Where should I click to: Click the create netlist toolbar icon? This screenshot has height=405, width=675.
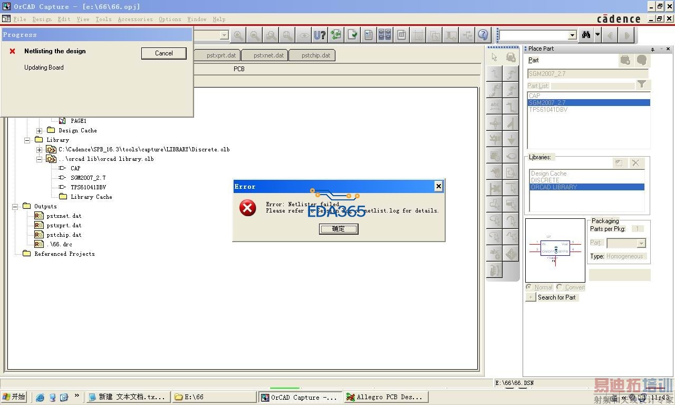pos(369,35)
